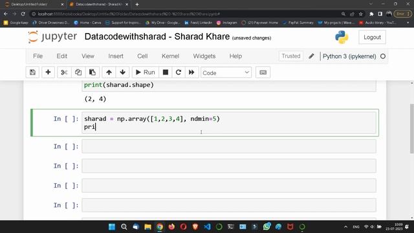The height and width of the screenshot is (233, 414).
Task: Click the Trusted notebook button
Action: 291,56
